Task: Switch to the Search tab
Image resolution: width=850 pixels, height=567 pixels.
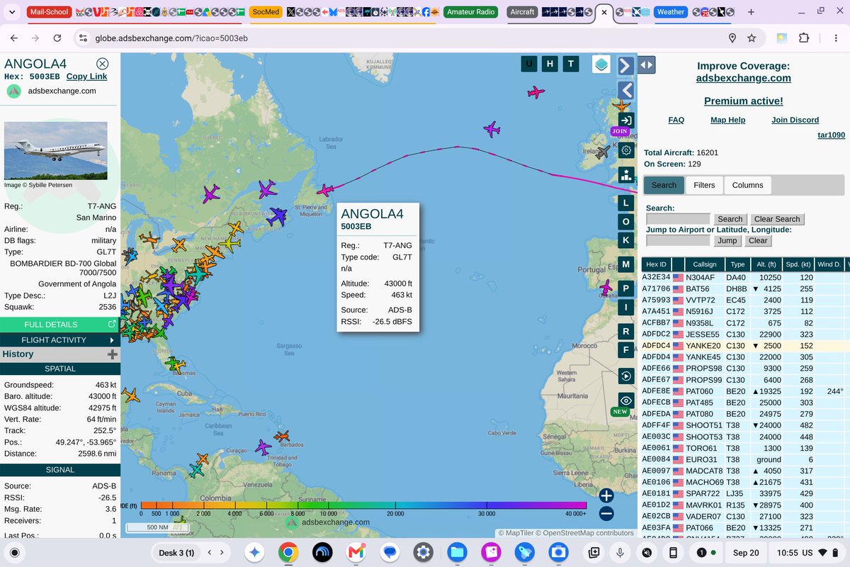Action: point(664,185)
